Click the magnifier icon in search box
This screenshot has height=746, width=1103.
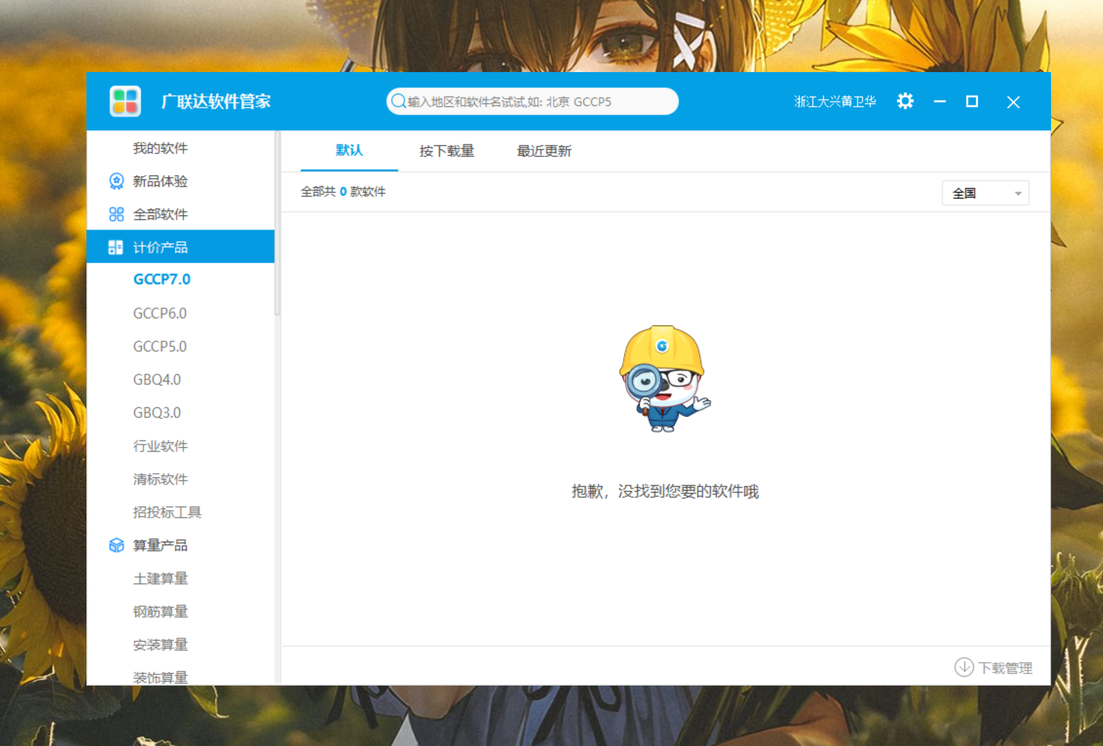[398, 101]
